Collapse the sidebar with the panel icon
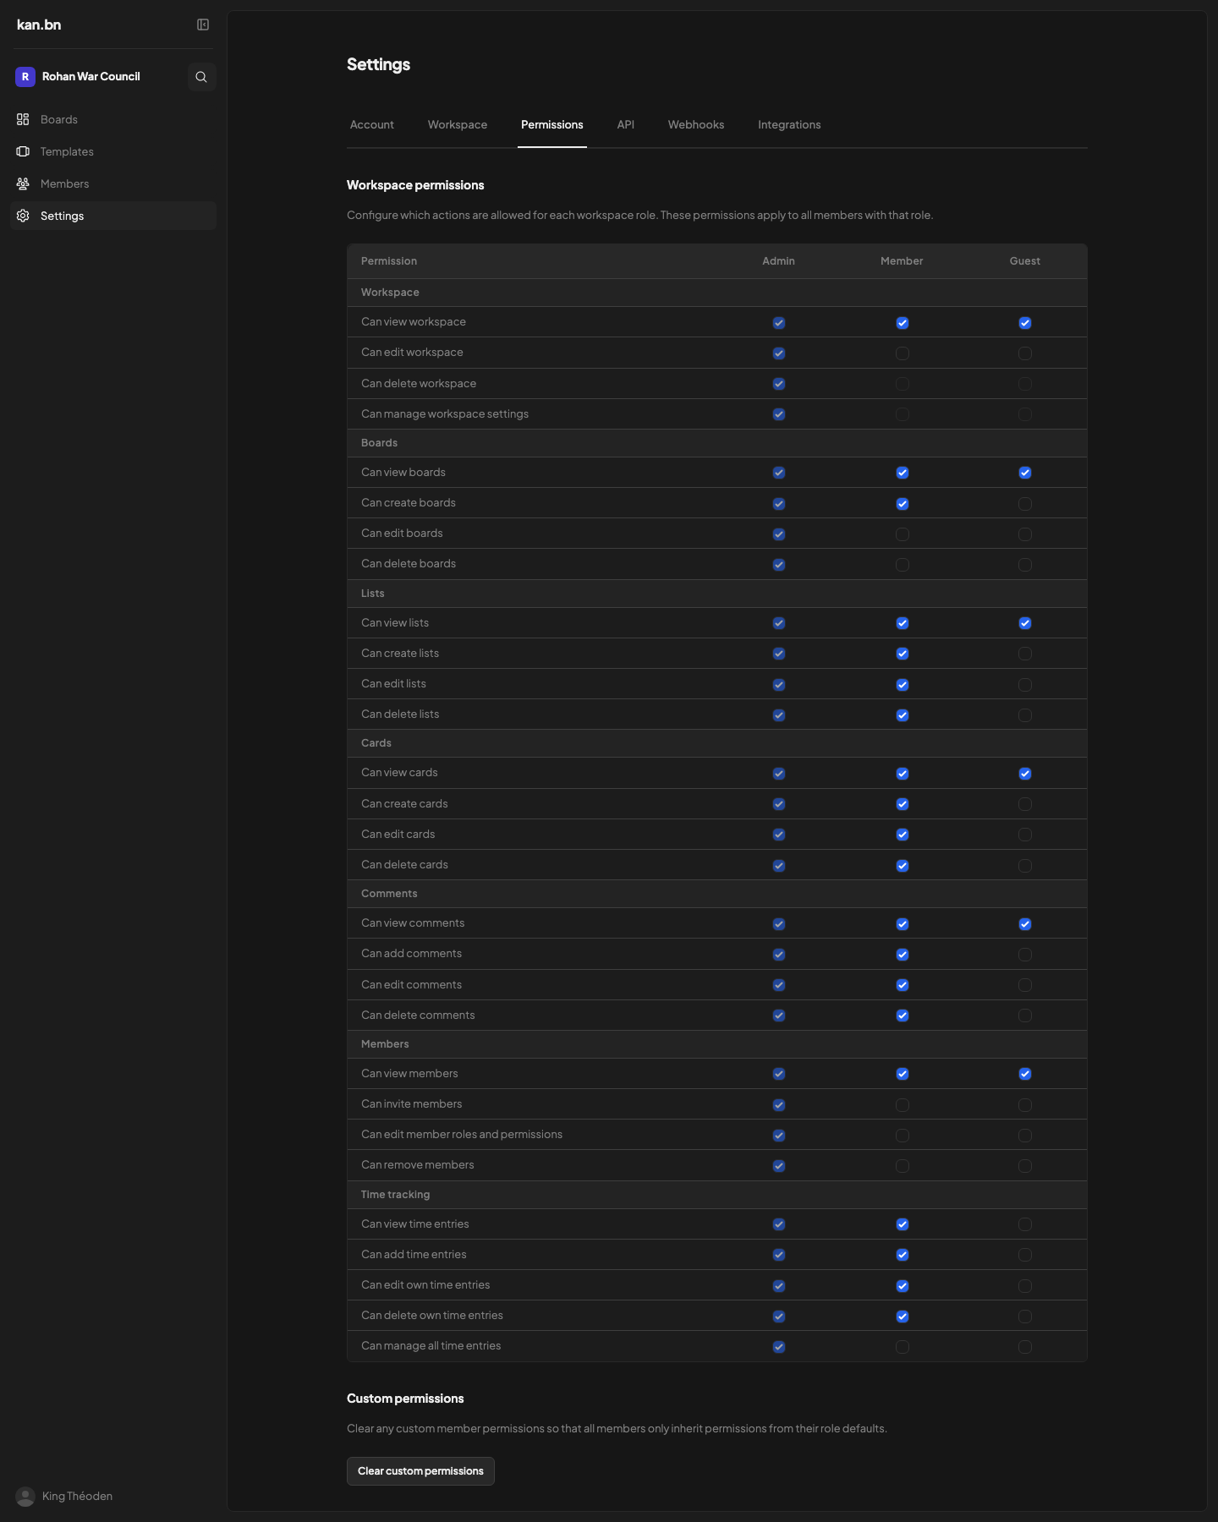1218x1522 pixels. coord(203,25)
